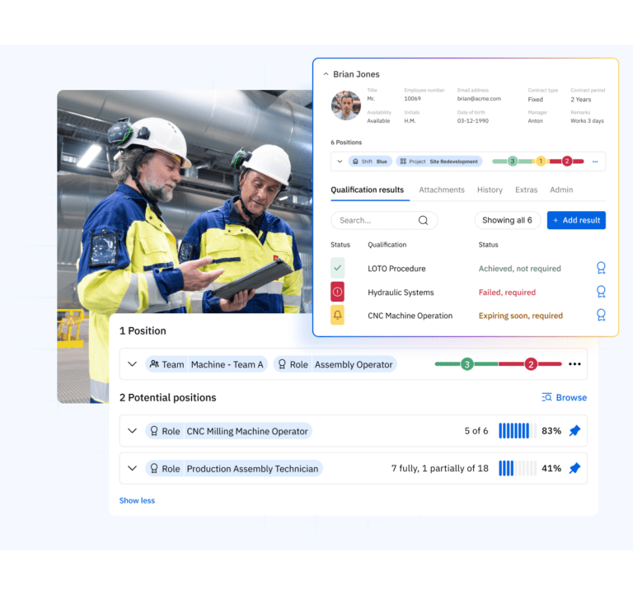
Task: Click the Hydraulic Systems certificate badge icon
Action: pos(601,292)
